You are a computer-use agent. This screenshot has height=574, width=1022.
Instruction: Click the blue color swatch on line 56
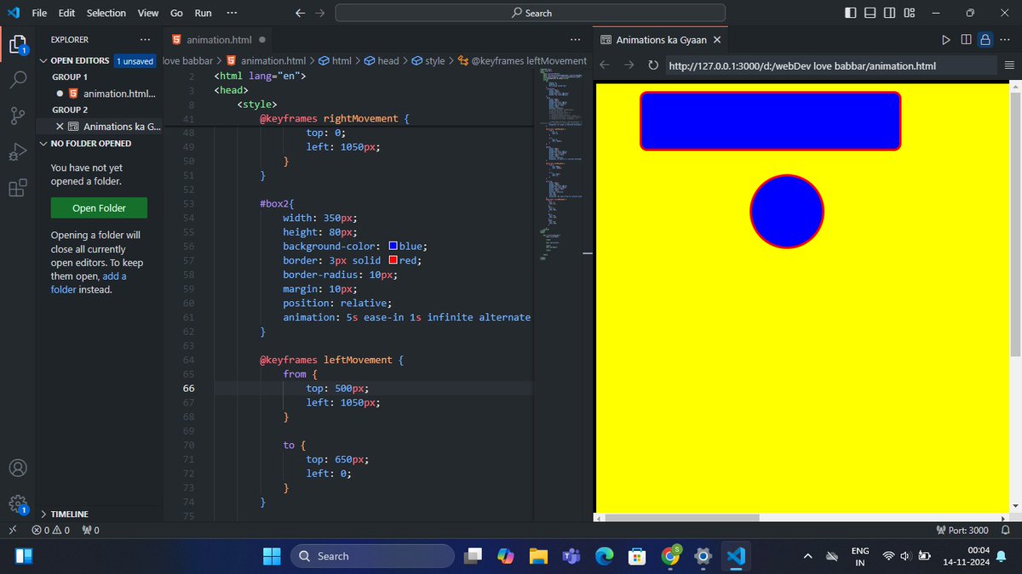point(393,247)
